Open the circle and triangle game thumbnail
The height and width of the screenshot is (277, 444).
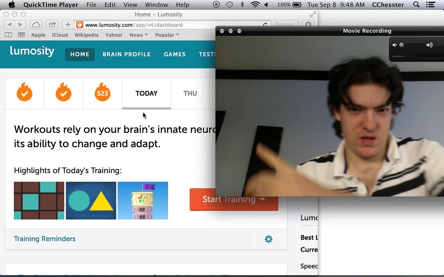coord(91,200)
